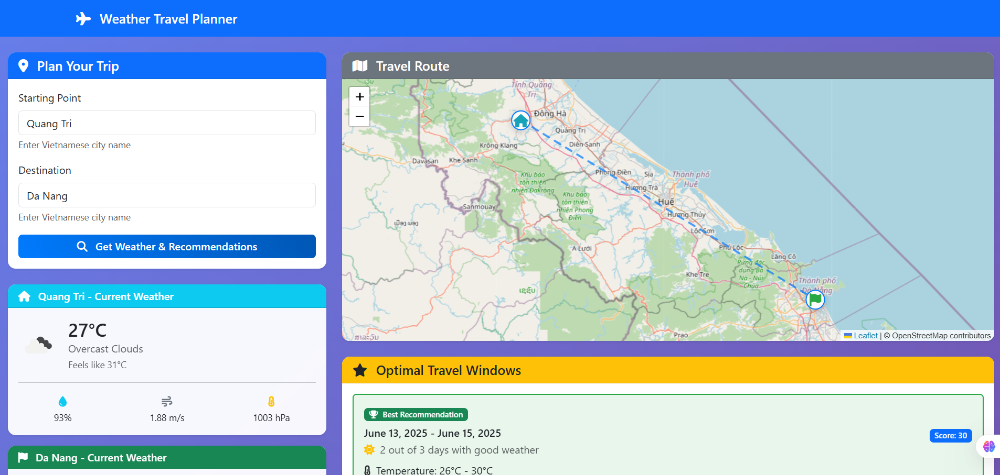
Task: Click the Quang Tri - Current Weather heading
Action: click(106, 296)
